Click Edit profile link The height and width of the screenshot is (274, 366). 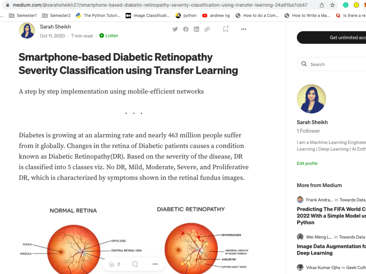point(307,163)
